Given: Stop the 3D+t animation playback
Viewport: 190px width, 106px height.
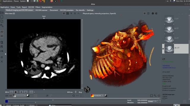Looking at the screenshot, I should pyautogui.click(x=16, y=92).
